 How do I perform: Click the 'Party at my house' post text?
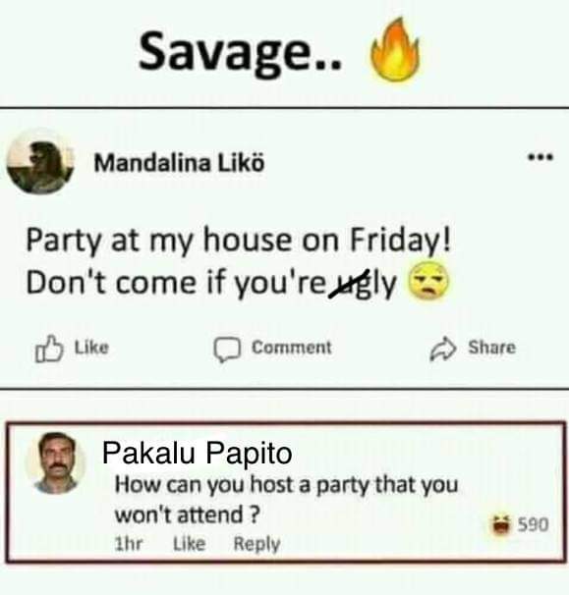(x=238, y=262)
